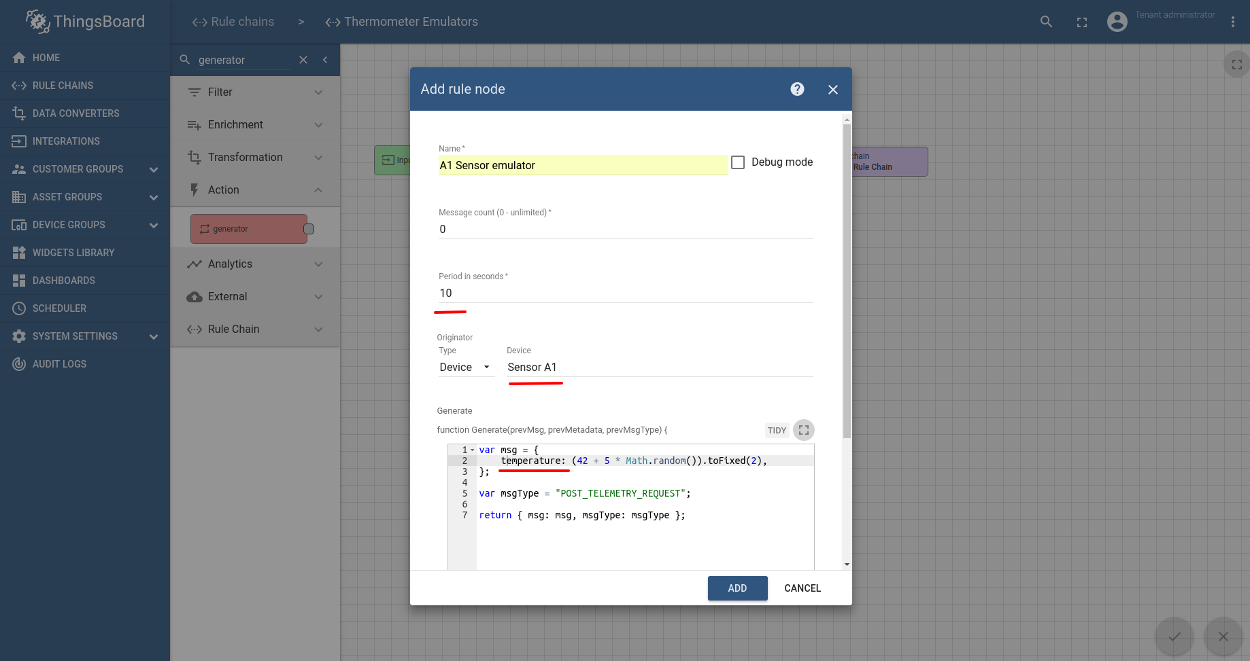Expand the Enrichment node category
This screenshot has width=1250, height=661.
click(x=255, y=125)
